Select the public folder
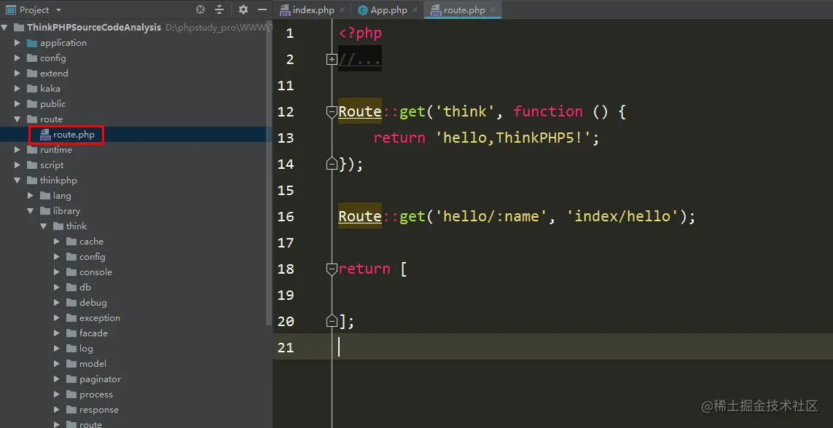This screenshot has height=428, width=833. (46, 104)
